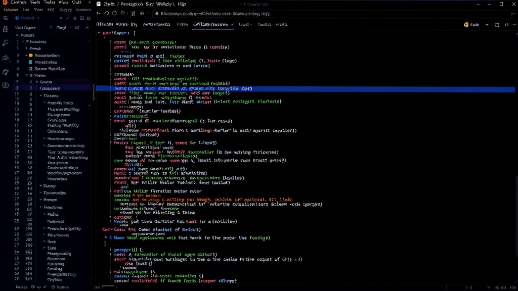
Task: Click the back arrow in navigation bar
Action: (99, 14)
